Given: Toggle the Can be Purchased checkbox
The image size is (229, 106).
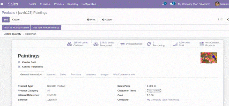Looking at the screenshot, I should point(19,67).
